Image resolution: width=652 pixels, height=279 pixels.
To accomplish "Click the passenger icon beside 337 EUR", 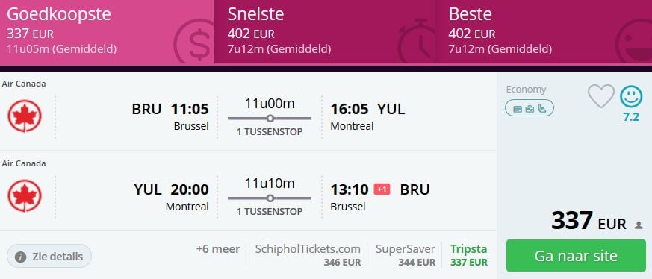I will tap(639, 225).
